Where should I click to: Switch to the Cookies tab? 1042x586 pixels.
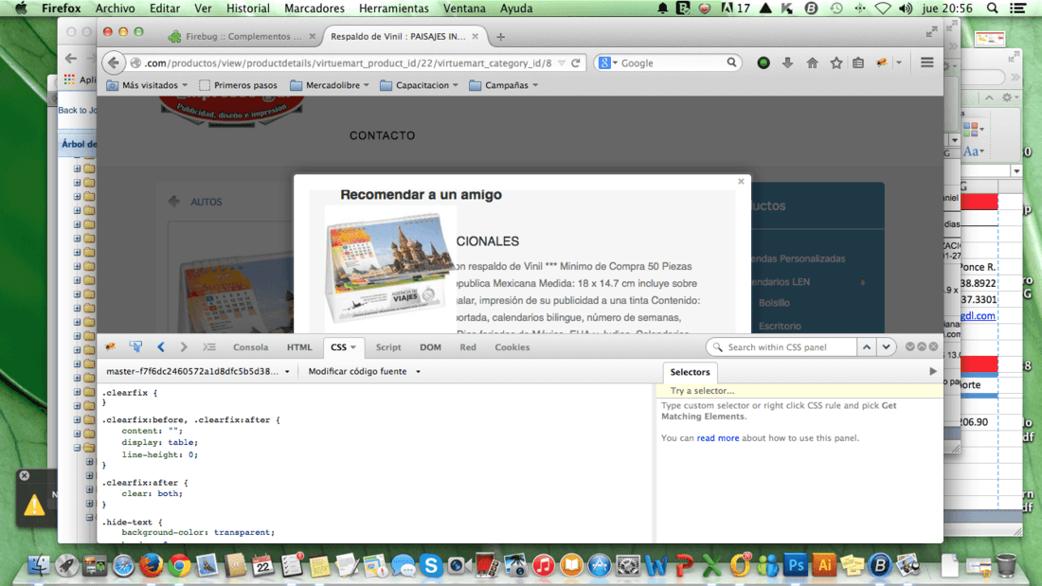click(x=512, y=346)
